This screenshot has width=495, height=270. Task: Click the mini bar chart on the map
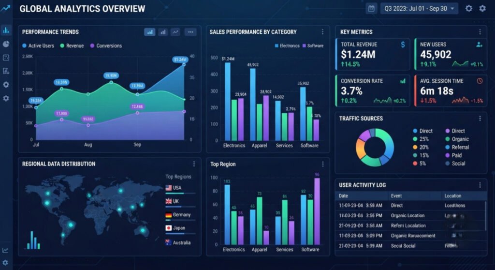point(33,240)
